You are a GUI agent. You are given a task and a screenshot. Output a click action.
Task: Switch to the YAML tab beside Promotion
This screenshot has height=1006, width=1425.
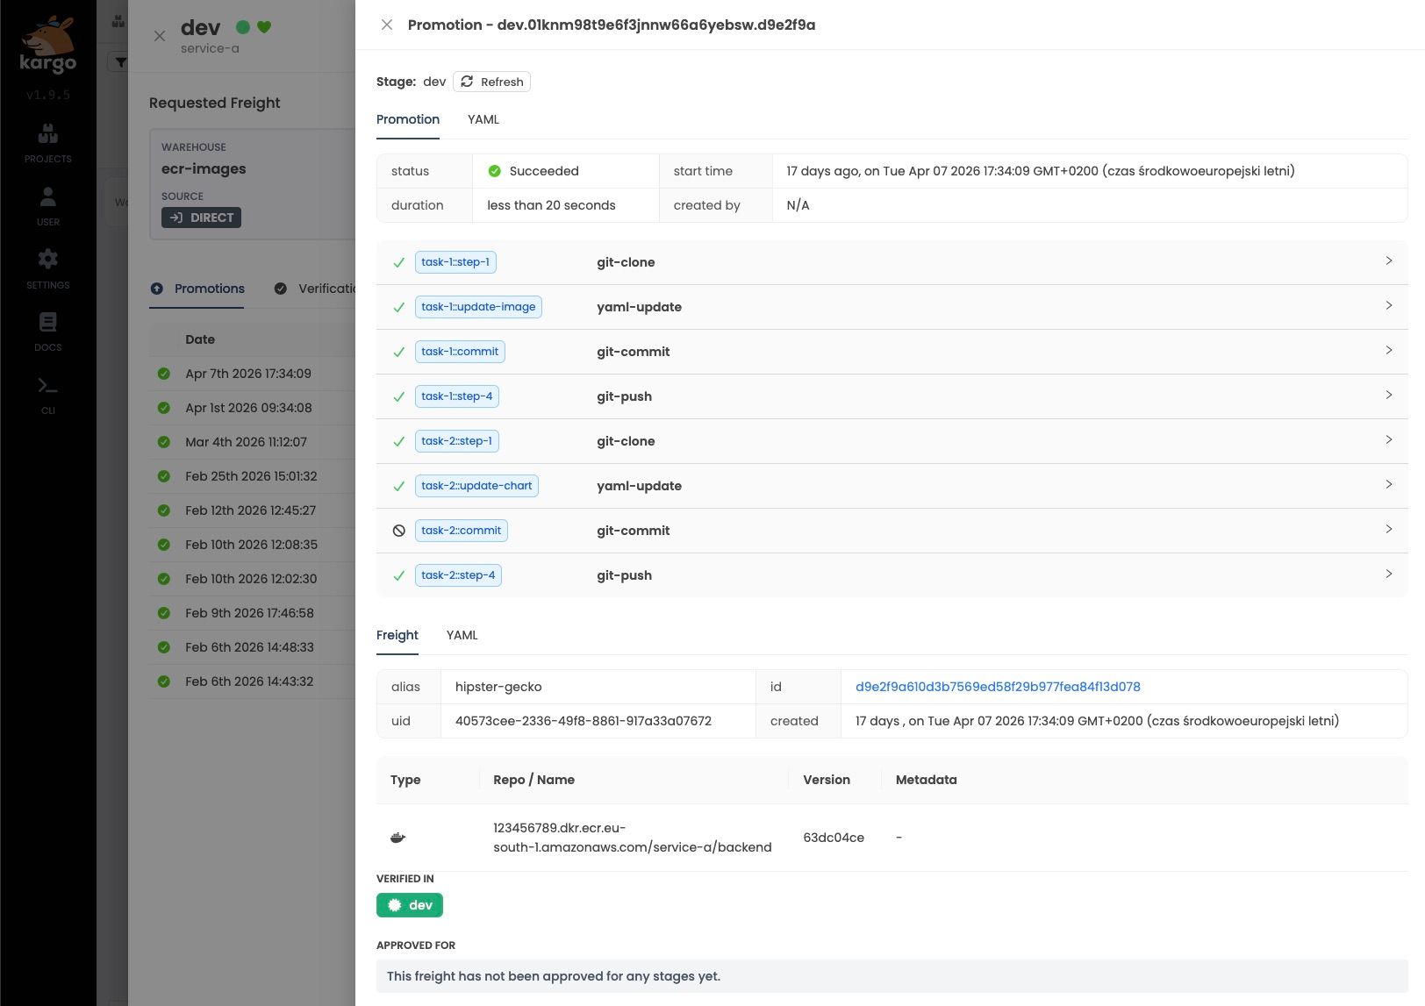[x=483, y=119]
